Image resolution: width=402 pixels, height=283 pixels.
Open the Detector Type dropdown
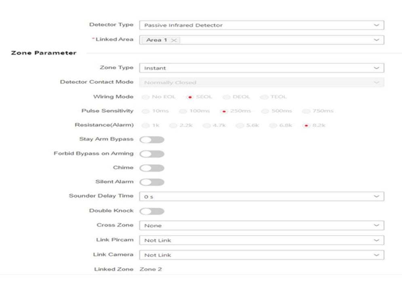(261, 25)
